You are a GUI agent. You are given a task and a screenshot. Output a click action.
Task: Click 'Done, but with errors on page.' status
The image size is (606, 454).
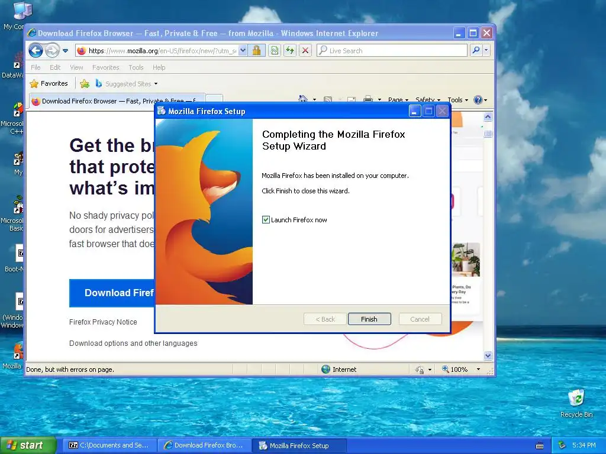[70, 369]
